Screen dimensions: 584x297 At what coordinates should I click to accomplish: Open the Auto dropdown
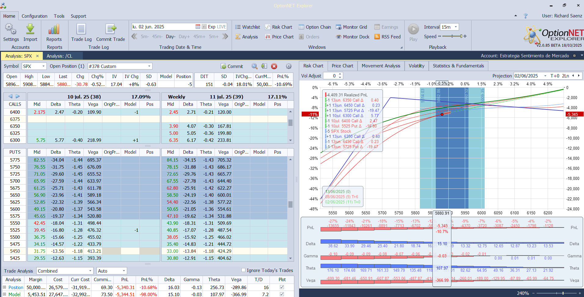coord(124,271)
